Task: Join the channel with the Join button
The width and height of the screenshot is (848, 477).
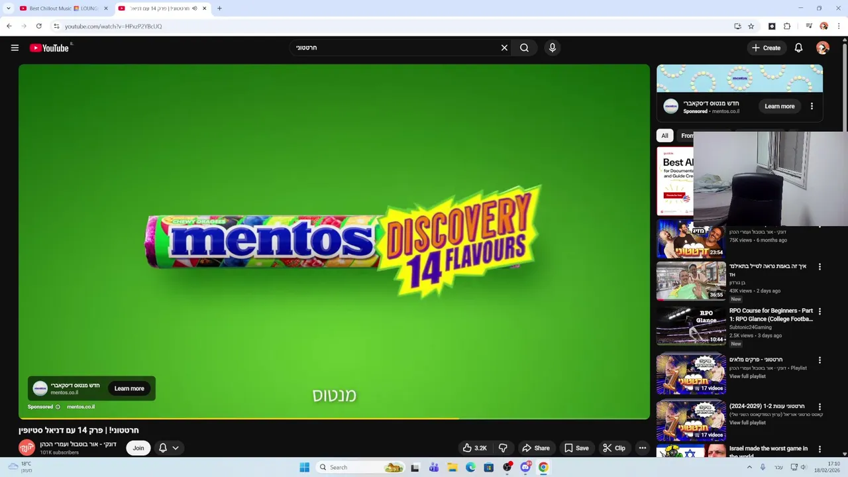Action: click(138, 448)
